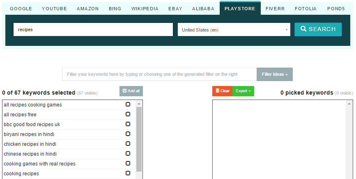
Task: Open the Fiverr tab
Action: click(275, 9)
